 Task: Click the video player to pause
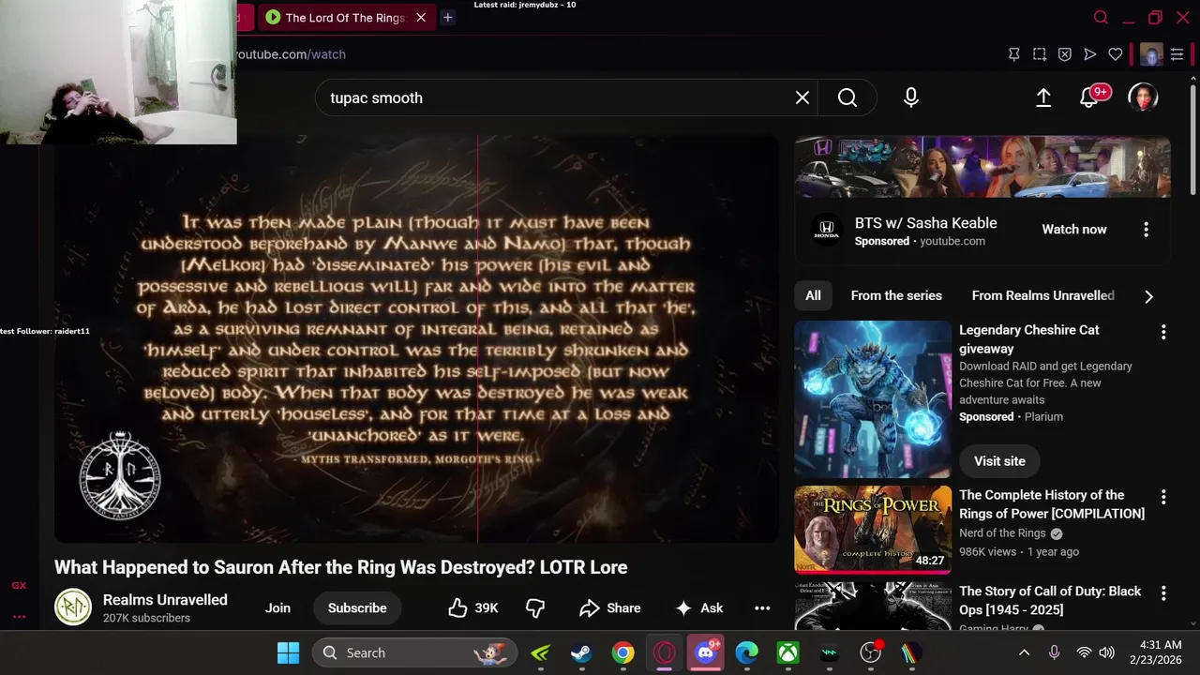click(416, 339)
